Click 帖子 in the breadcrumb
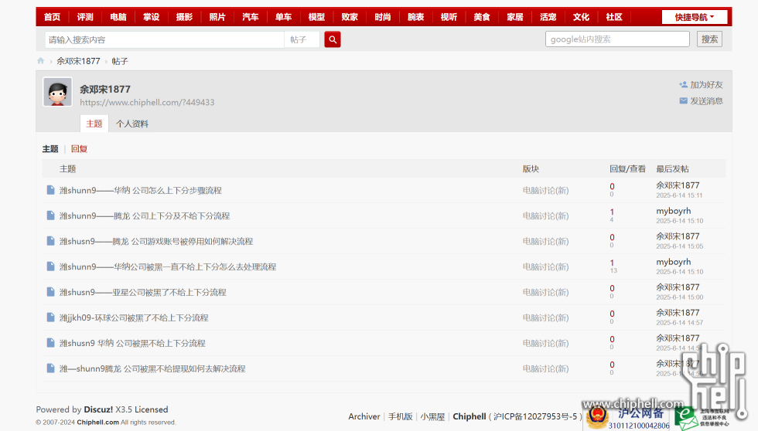The height and width of the screenshot is (431, 758). point(120,61)
